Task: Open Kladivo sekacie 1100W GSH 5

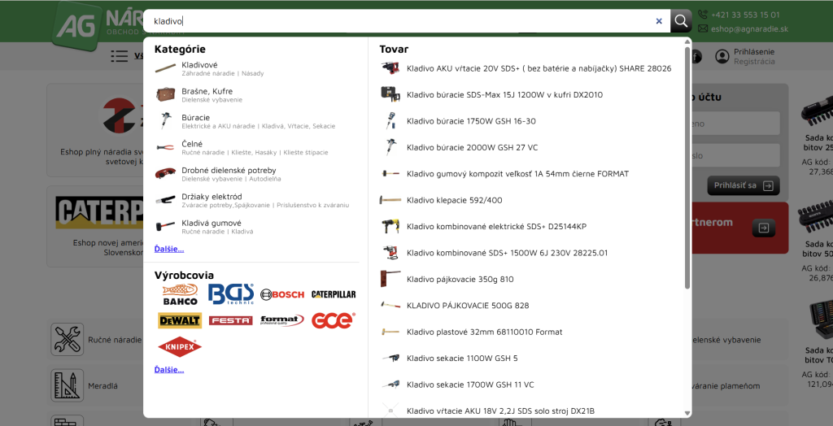Action: (x=462, y=358)
